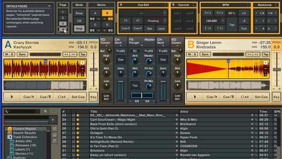Nudge deck A backward with << button
282x159 pixels.
pos(66,54)
